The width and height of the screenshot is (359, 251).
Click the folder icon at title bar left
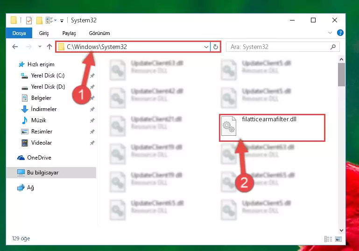point(14,21)
